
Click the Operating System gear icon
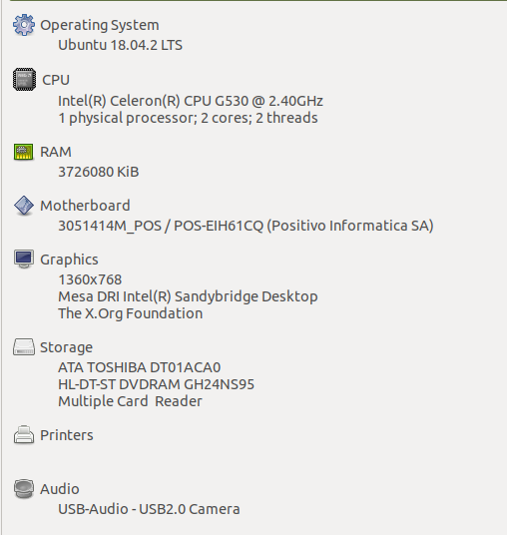click(x=24, y=25)
